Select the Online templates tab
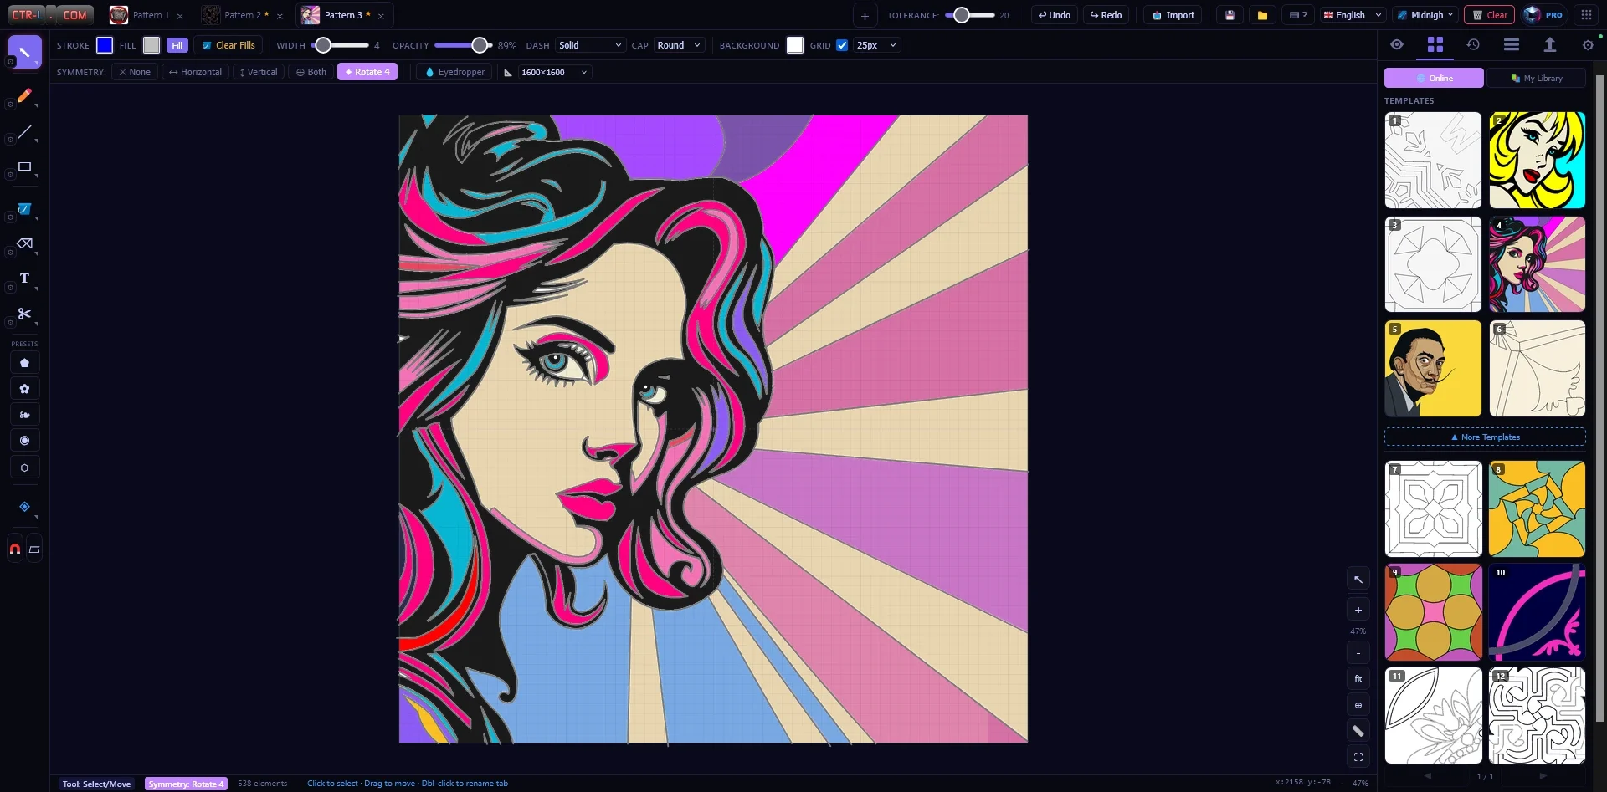Image resolution: width=1607 pixels, height=792 pixels. 1434,78
